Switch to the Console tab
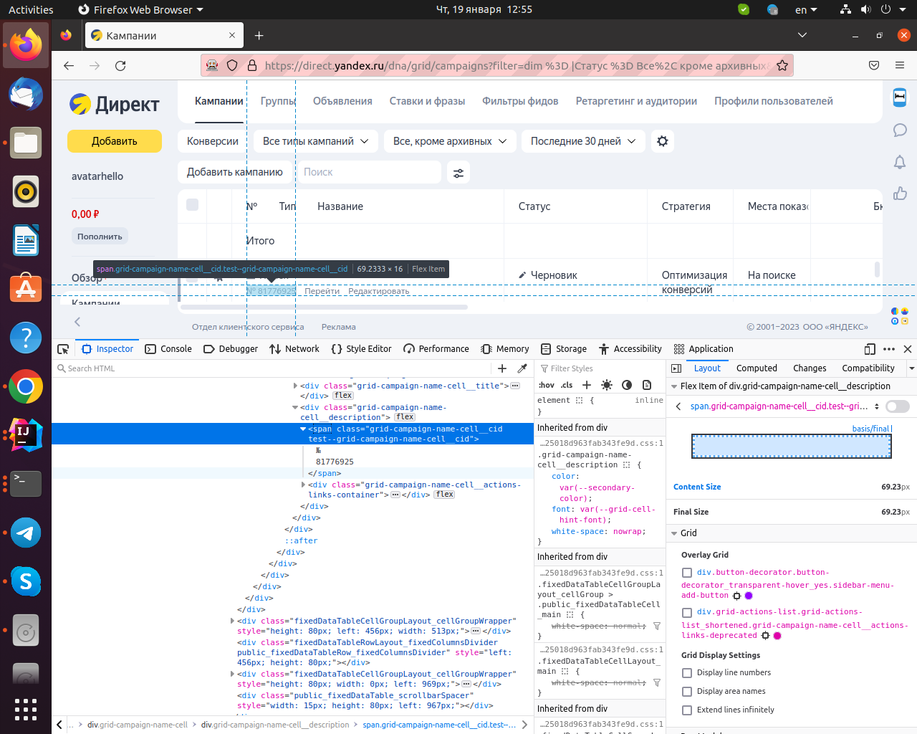Screen dimensions: 917x734 [x=168, y=349]
